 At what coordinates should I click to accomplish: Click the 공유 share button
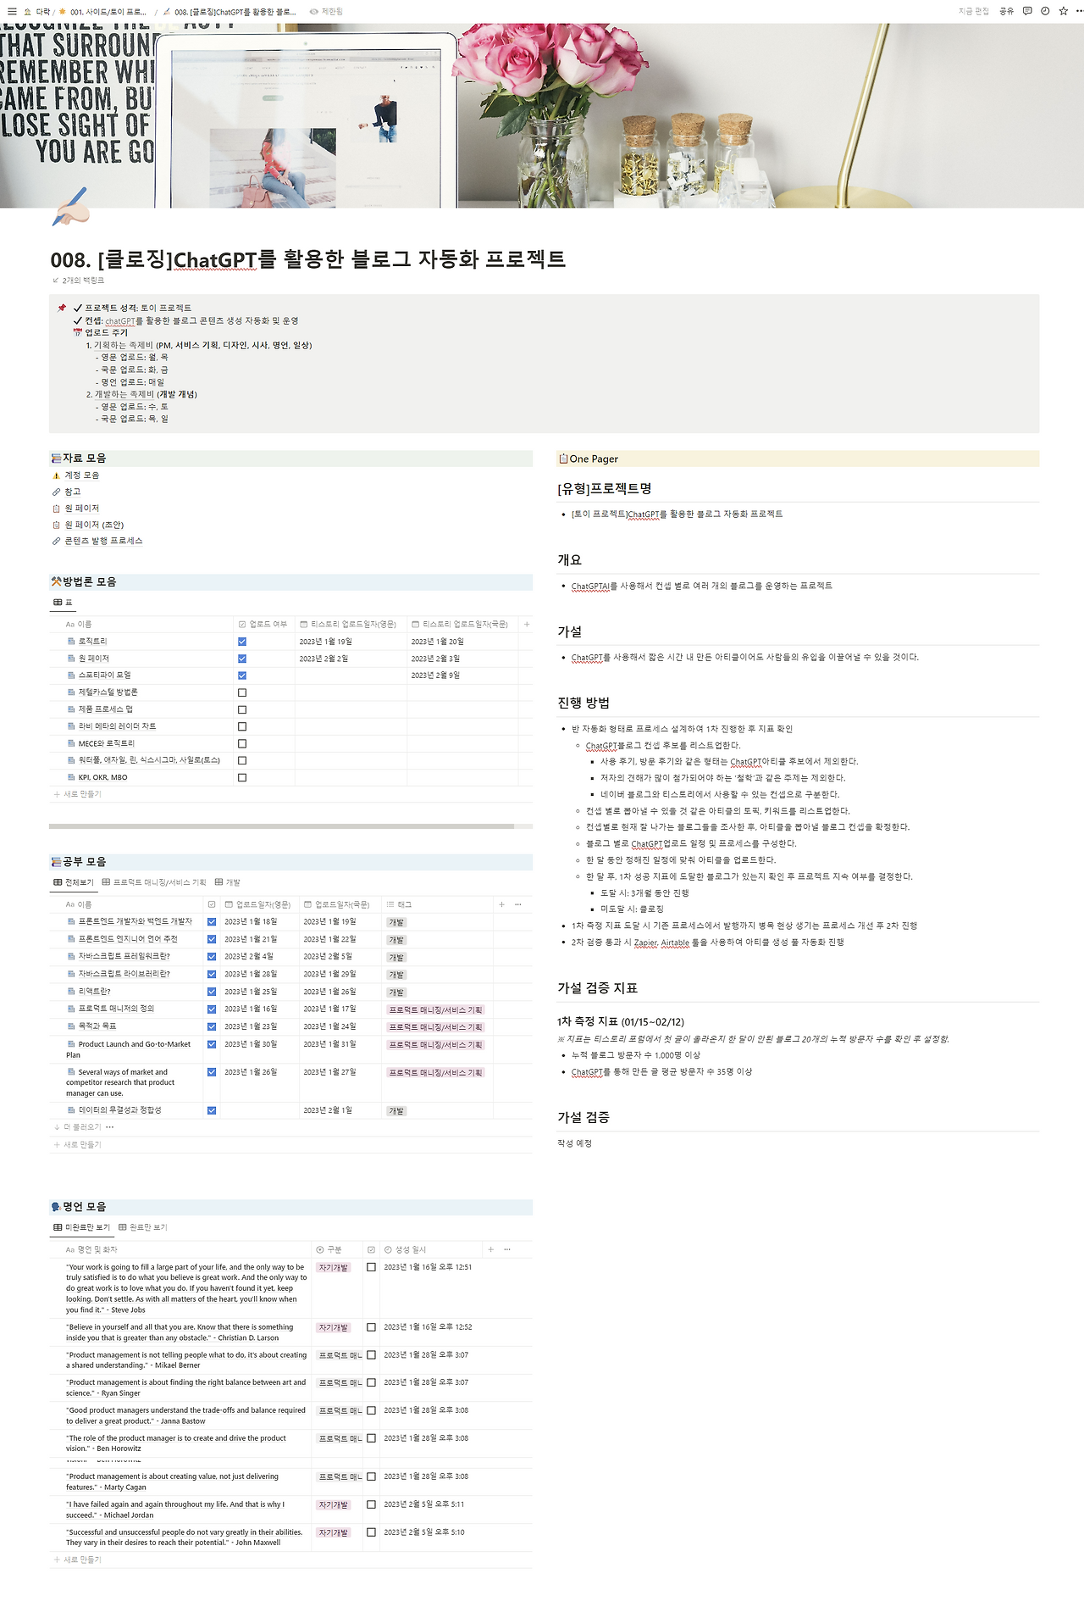click(x=1006, y=12)
